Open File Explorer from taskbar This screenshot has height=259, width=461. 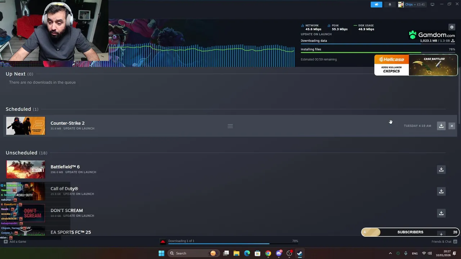point(237,253)
